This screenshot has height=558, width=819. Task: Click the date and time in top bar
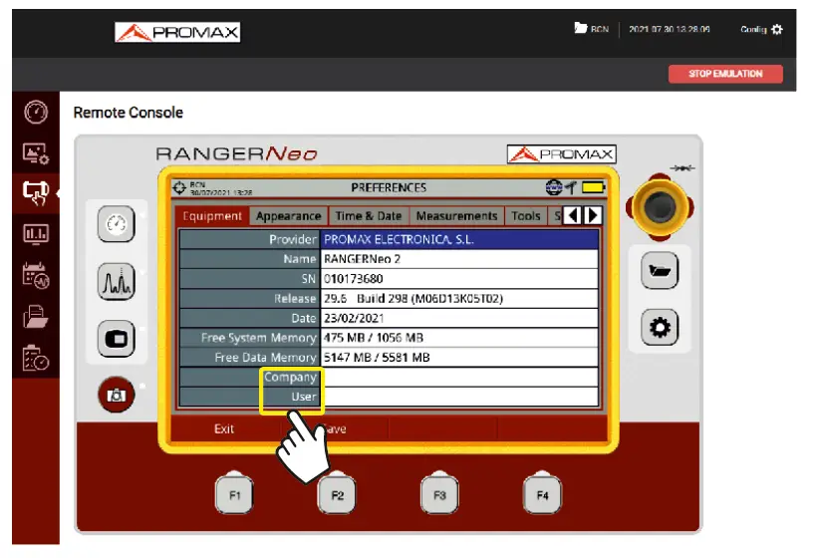pyautogui.click(x=670, y=29)
